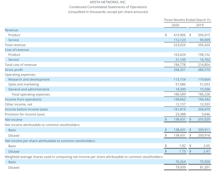Click the 'Other income, net' label
Screen dimensions: 215x173
click(18, 104)
